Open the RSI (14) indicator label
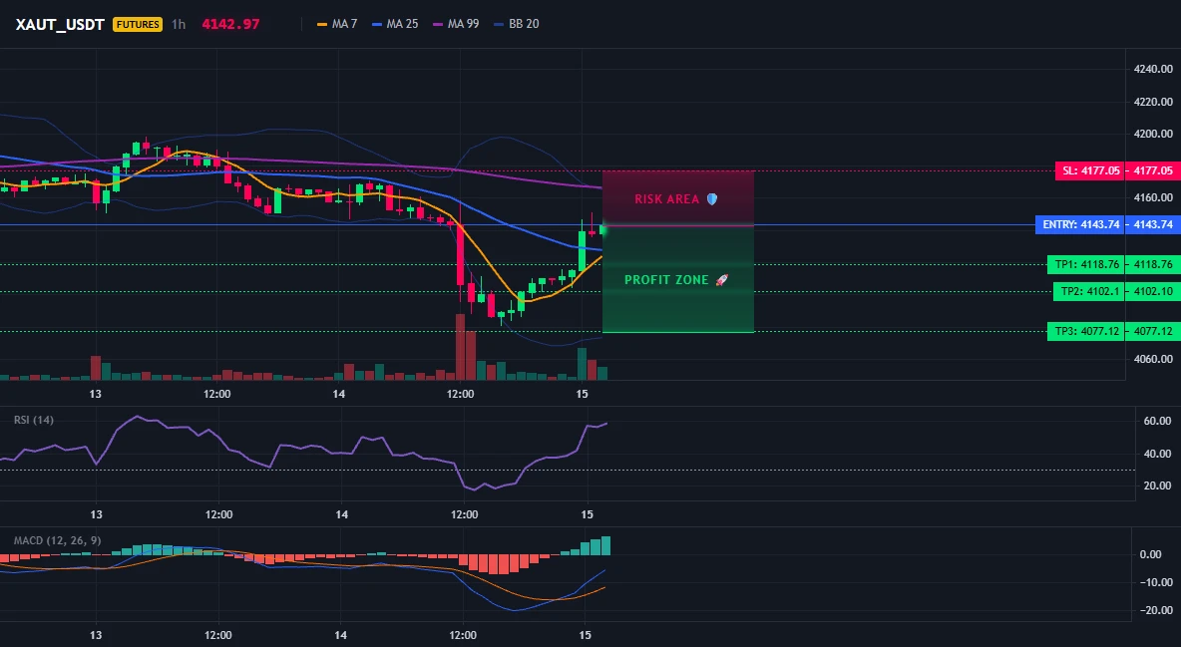Screen dimensions: 1181x647 [x=34, y=421]
